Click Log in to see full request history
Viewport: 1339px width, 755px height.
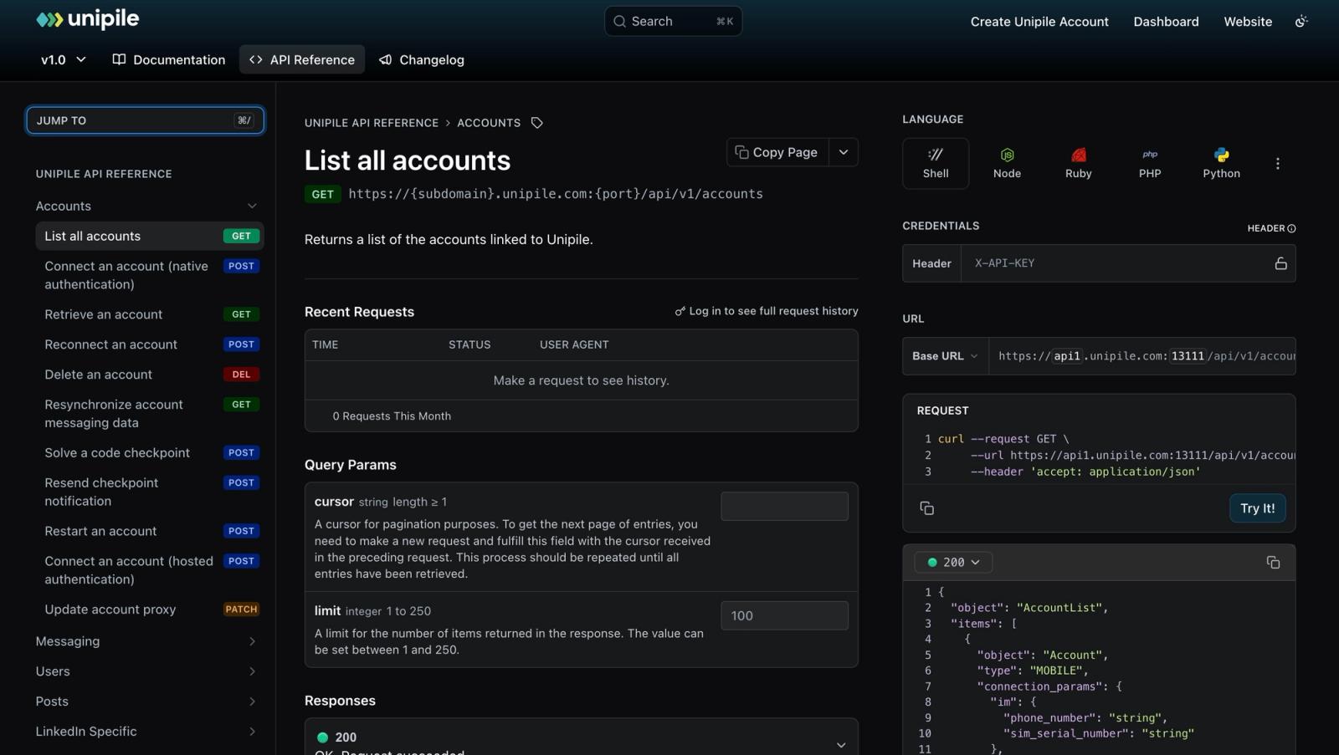(767, 311)
